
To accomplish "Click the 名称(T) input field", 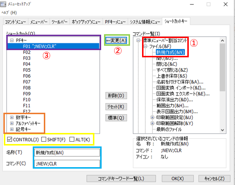I will [x=67, y=153].
